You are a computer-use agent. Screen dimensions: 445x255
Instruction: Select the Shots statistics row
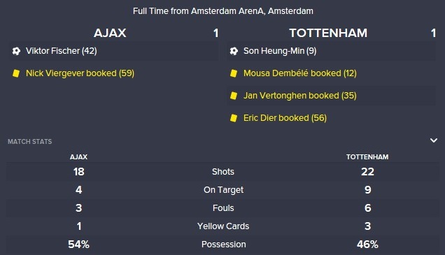[222, 172]
